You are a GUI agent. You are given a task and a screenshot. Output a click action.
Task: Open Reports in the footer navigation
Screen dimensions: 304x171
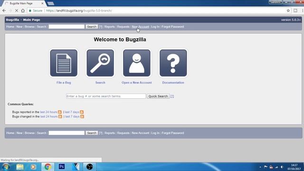coord(110,133)
